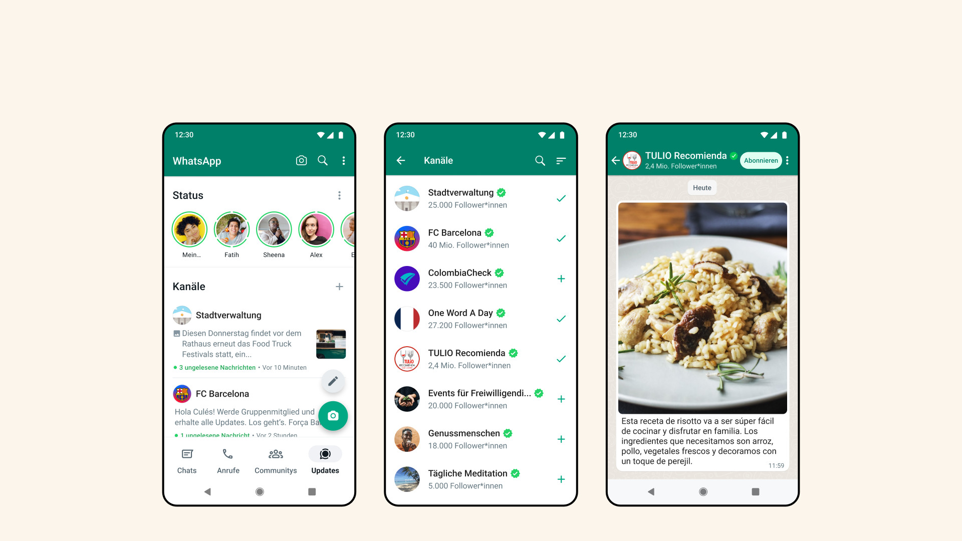
Task: Tap the search icon in main WhatsApp screen
Action: pos(323,160)
